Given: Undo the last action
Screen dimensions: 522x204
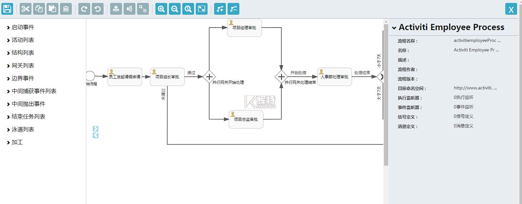Looking at the screenshot, I should click(x=98, y=9).
